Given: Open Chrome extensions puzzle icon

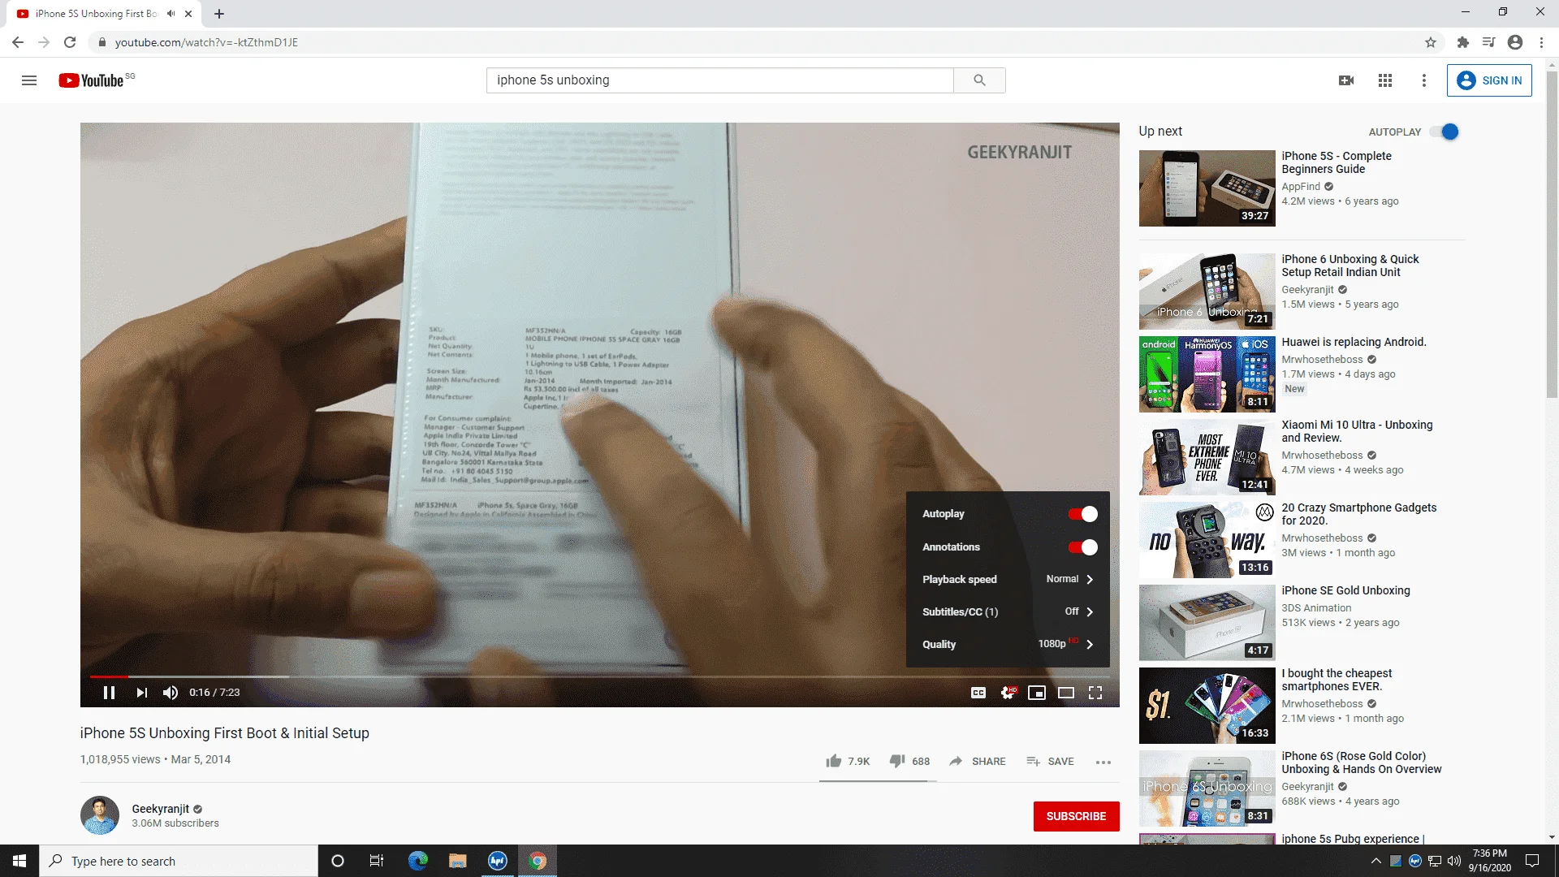Looking at the screenshot, I should (x=1463, y=42).
